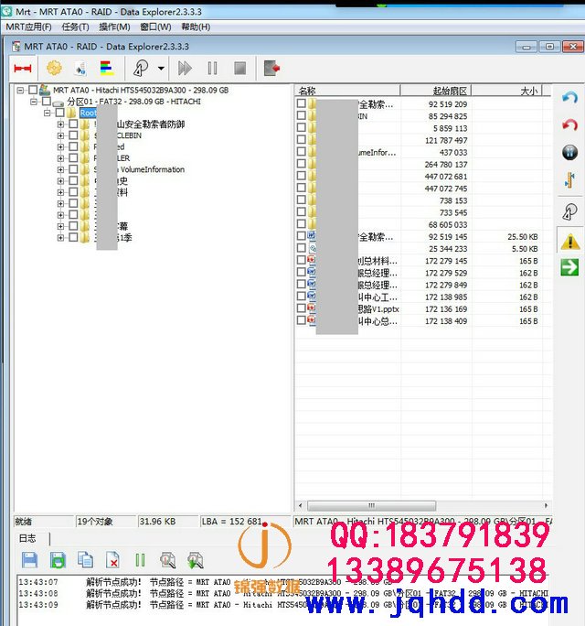
Task: Expand the VolumeInformation folder node
Action: coord(60,169)
